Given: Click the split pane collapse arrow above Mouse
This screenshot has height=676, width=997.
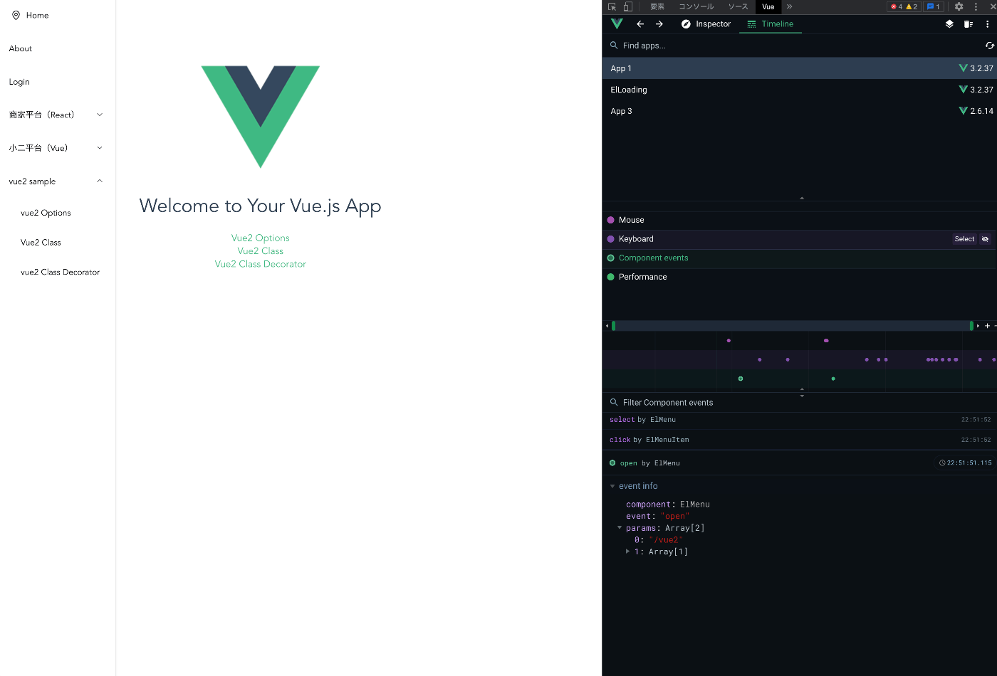Looking at the screenshot, I should coord(802,198).
